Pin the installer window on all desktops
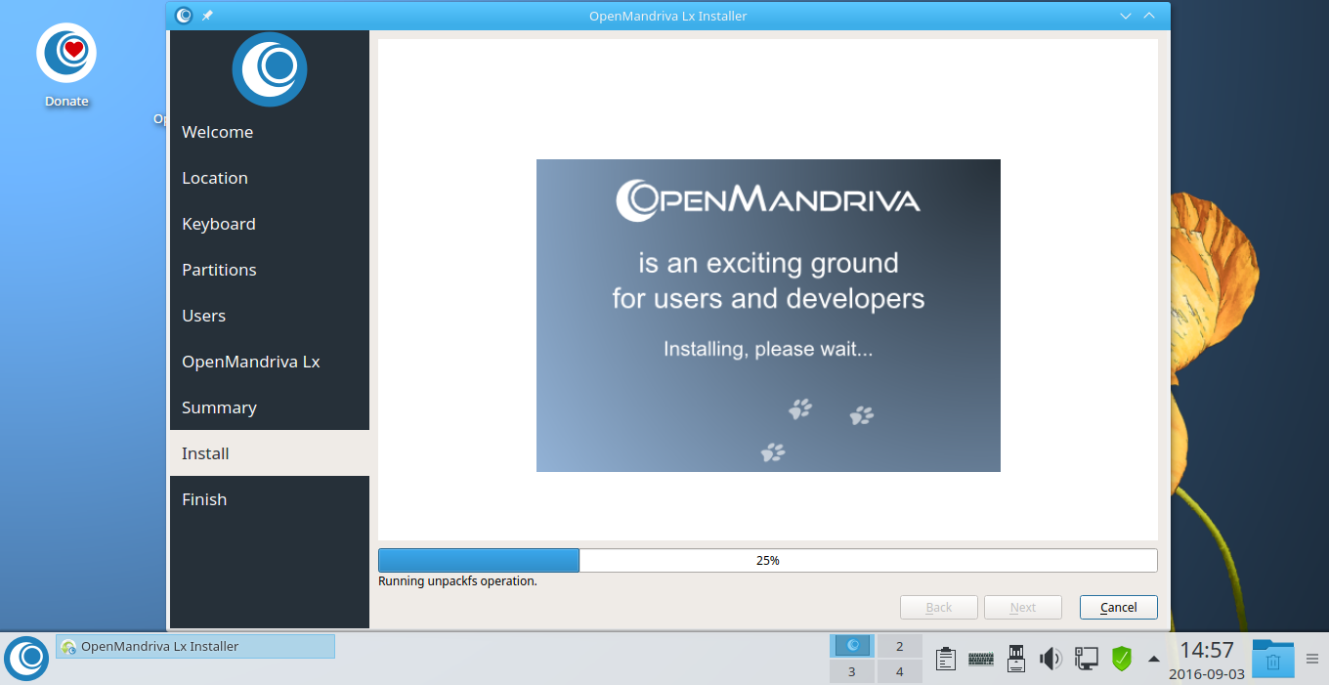1329x685 pixels. tap(207, 16)
